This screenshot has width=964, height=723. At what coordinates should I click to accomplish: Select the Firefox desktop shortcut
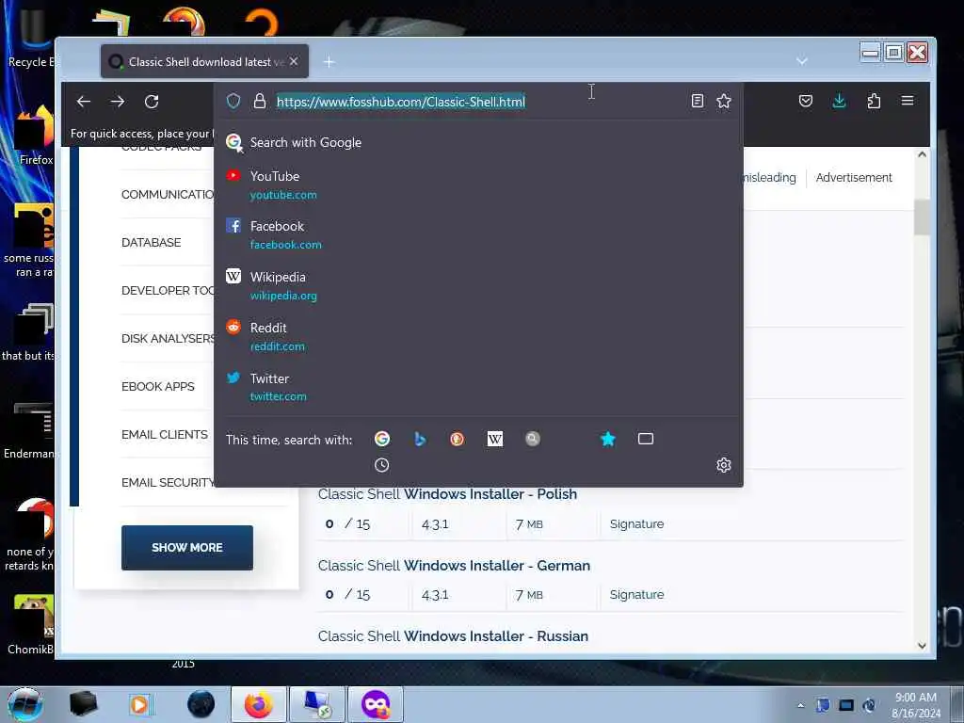click(x=32, y=137)
